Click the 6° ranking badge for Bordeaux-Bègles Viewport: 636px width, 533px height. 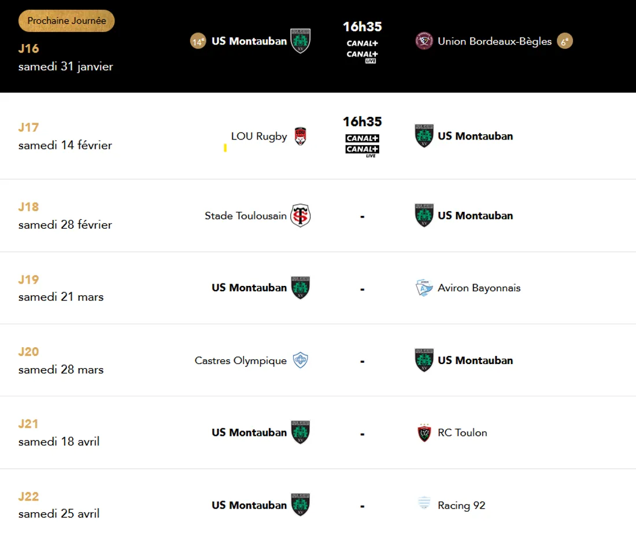tap(565, 41)
